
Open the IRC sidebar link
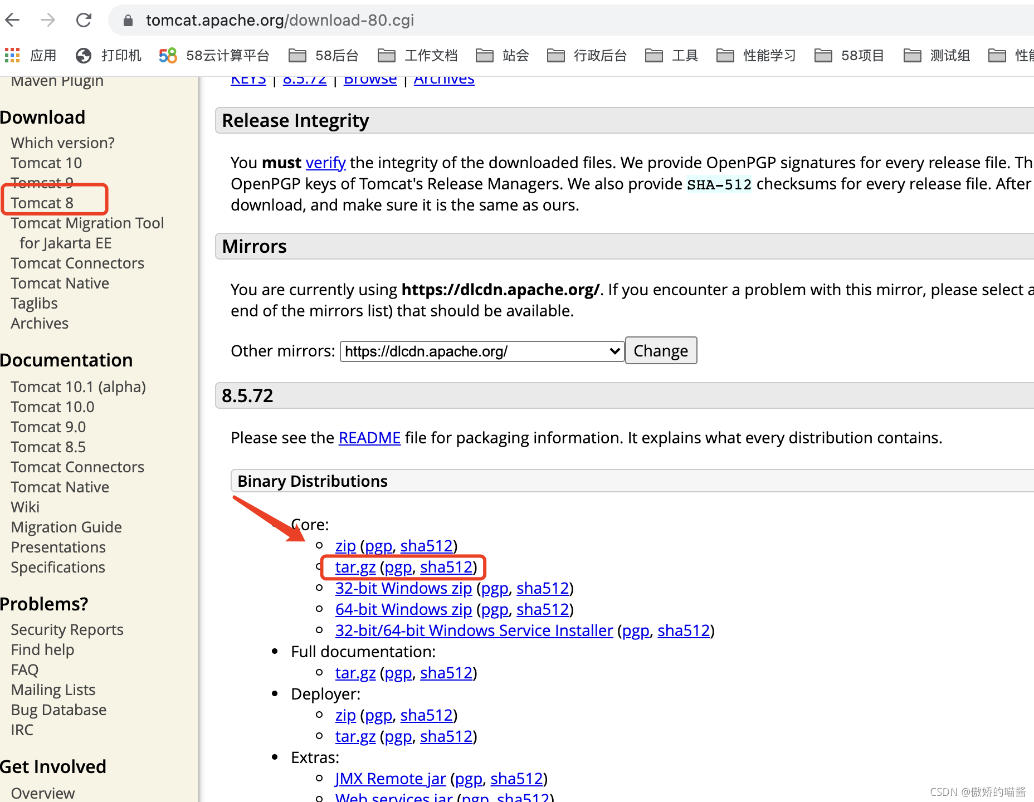tap(22, 730)
